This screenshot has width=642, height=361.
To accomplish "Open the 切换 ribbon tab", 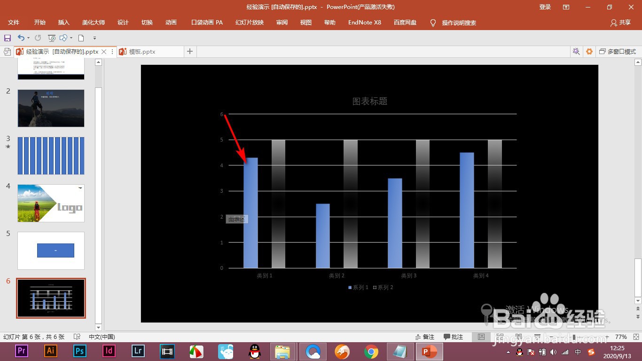I will coord(147,23).
